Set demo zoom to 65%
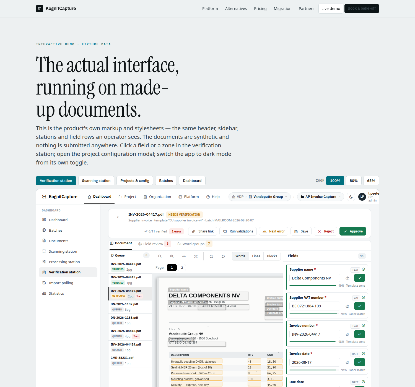The height and width of the screenshot is (387, 415). click(x=371, y=181)
